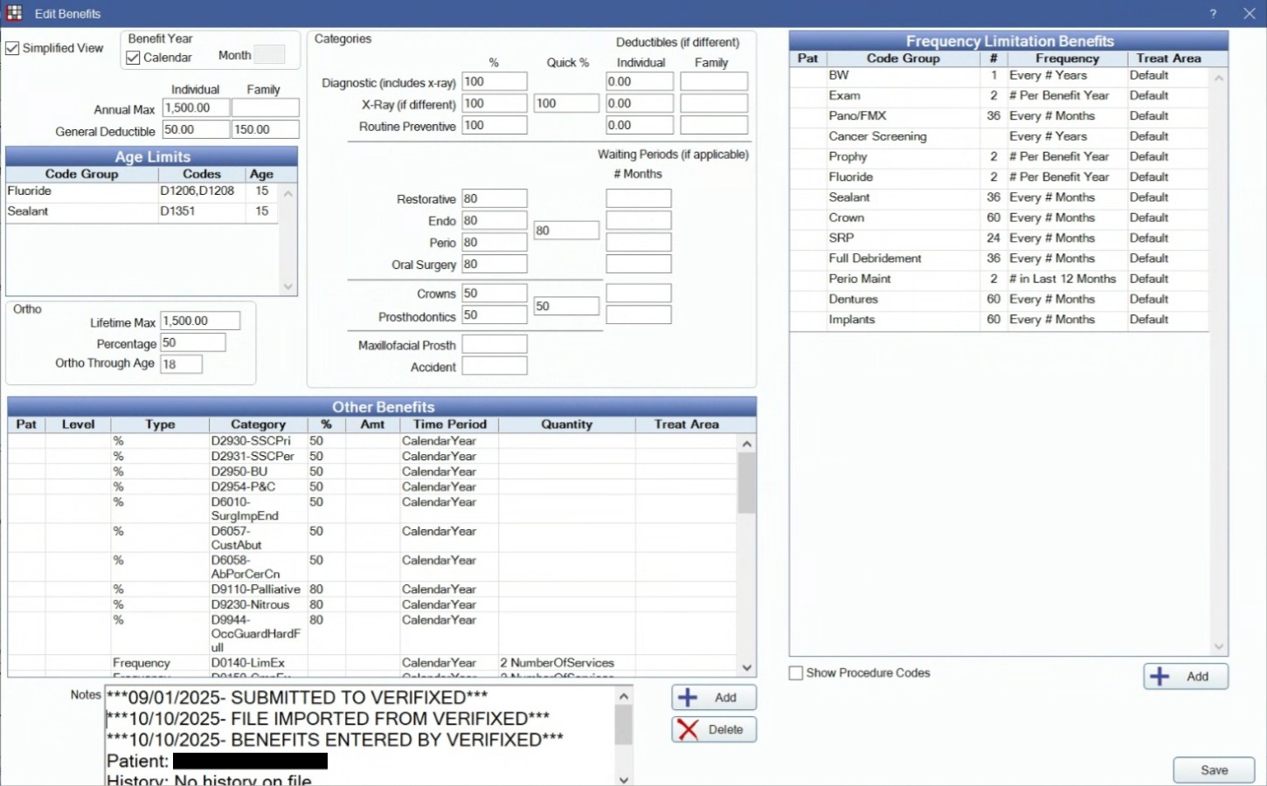Toggle the Simplified View checkbox
The height and width of the screenshot is (786, 1267).
[x=13, y=48]
